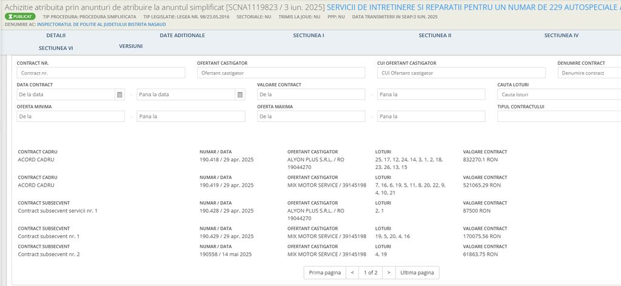Image resolution: width=621 pixels, height=286 pixels.
Task: Click the Oferta minima De la field
Action: (x=70, y=116)
